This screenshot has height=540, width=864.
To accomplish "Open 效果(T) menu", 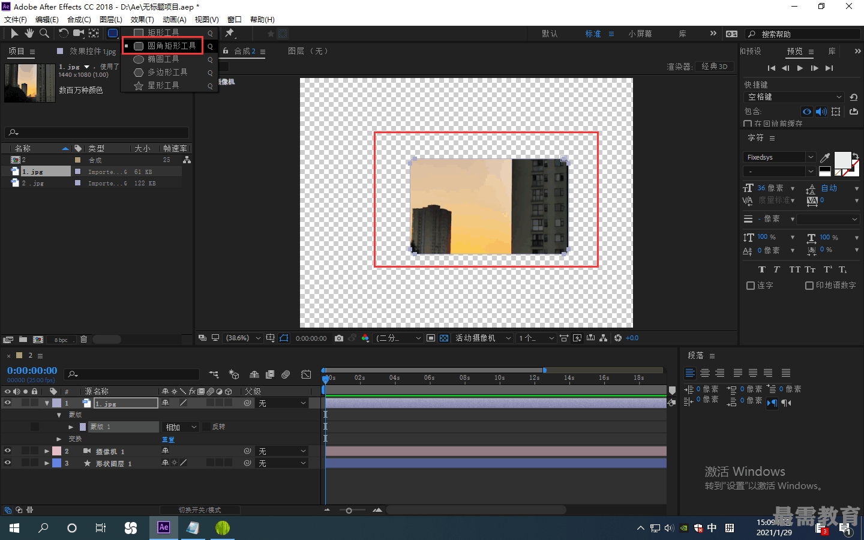I will [x=143, y=20].
